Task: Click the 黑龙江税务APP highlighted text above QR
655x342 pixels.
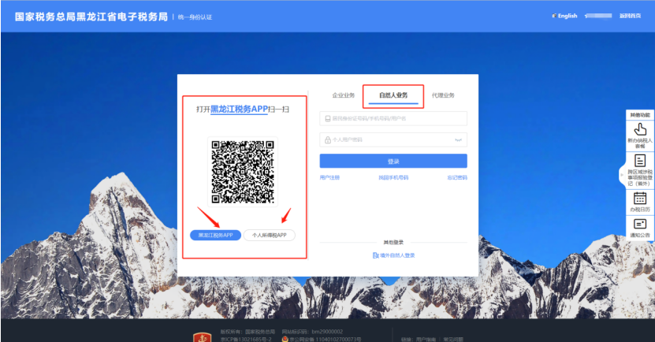Action: tap(239, 109)
